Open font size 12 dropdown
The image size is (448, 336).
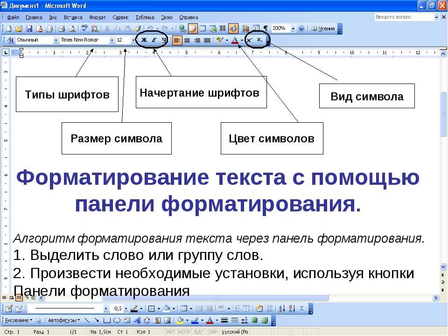tap(133, 40)
